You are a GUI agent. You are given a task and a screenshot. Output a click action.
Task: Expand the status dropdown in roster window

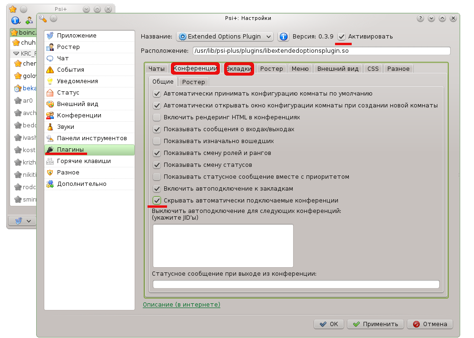(x=22, y=221)
